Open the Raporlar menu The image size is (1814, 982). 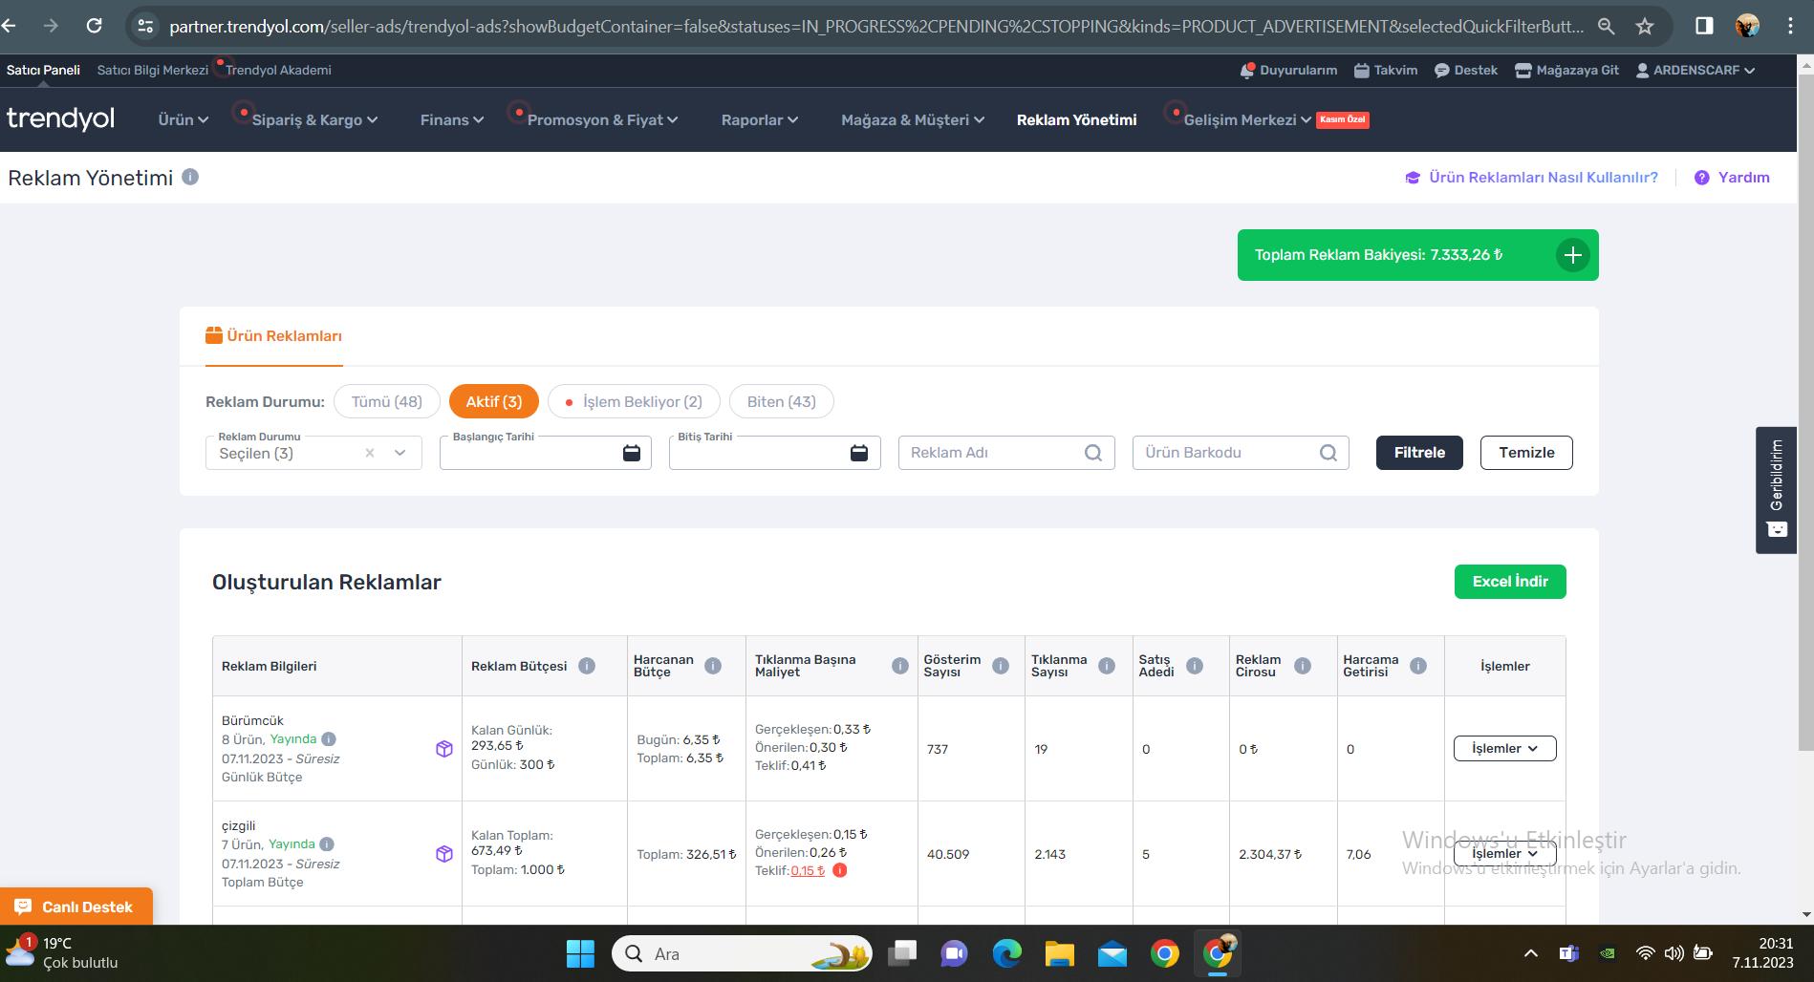tap(759, 119)
